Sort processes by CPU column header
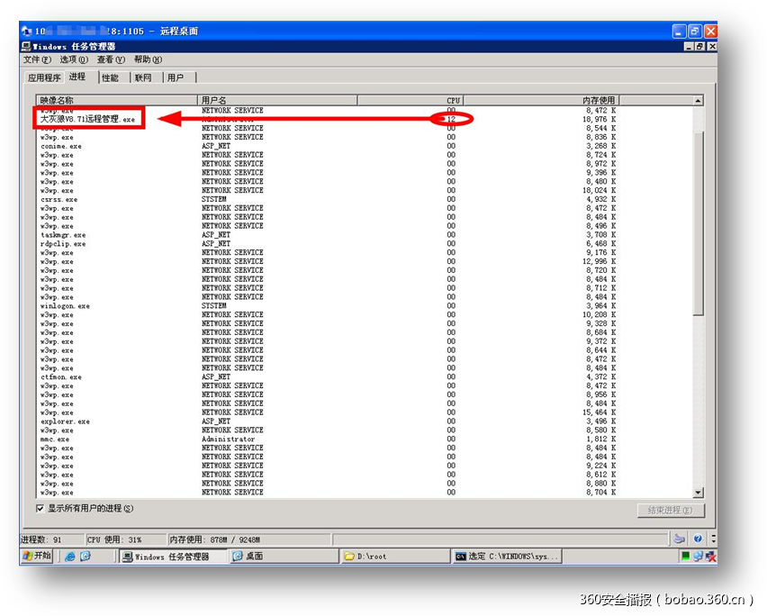The image size is (767, 616). click(410, 100)
